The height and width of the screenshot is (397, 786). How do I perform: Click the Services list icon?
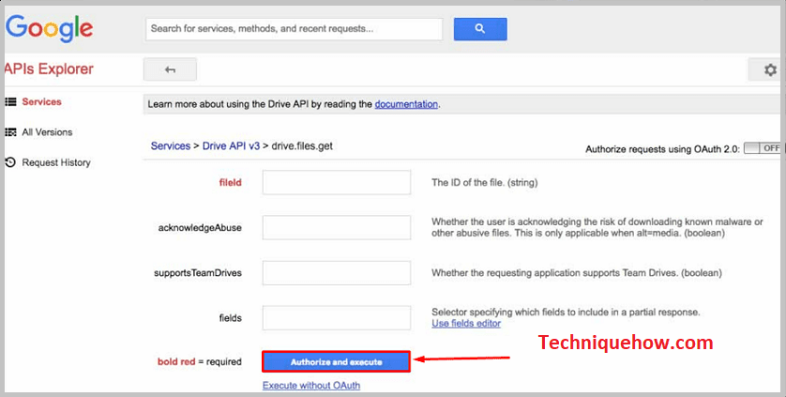pos(10,102)
